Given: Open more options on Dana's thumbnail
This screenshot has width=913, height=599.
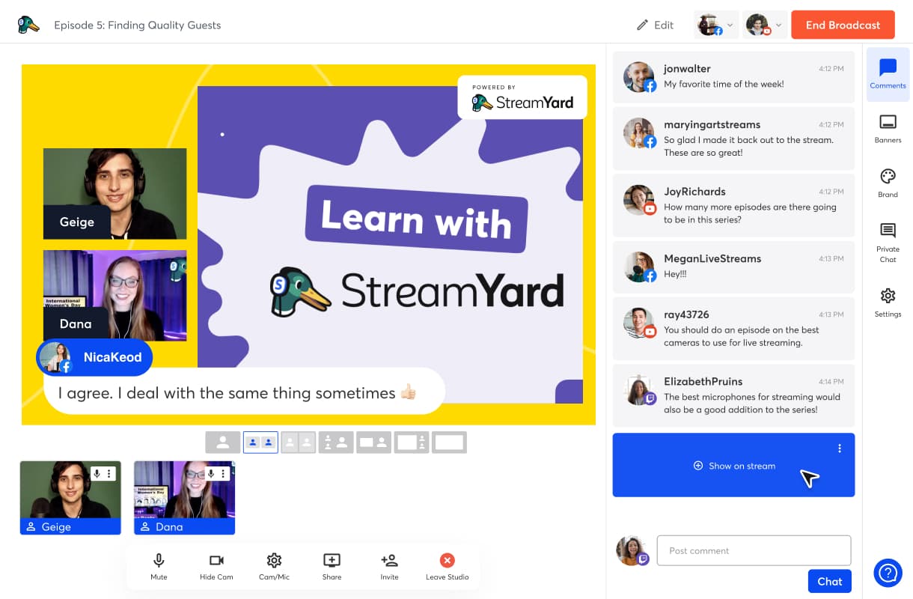Looking at the screenshot, I should click(x=223, y=474).
